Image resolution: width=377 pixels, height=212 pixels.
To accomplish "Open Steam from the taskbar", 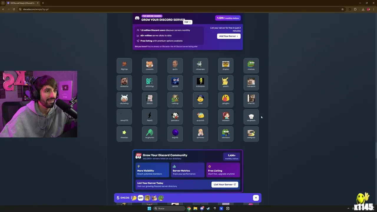I will (208, 208).
